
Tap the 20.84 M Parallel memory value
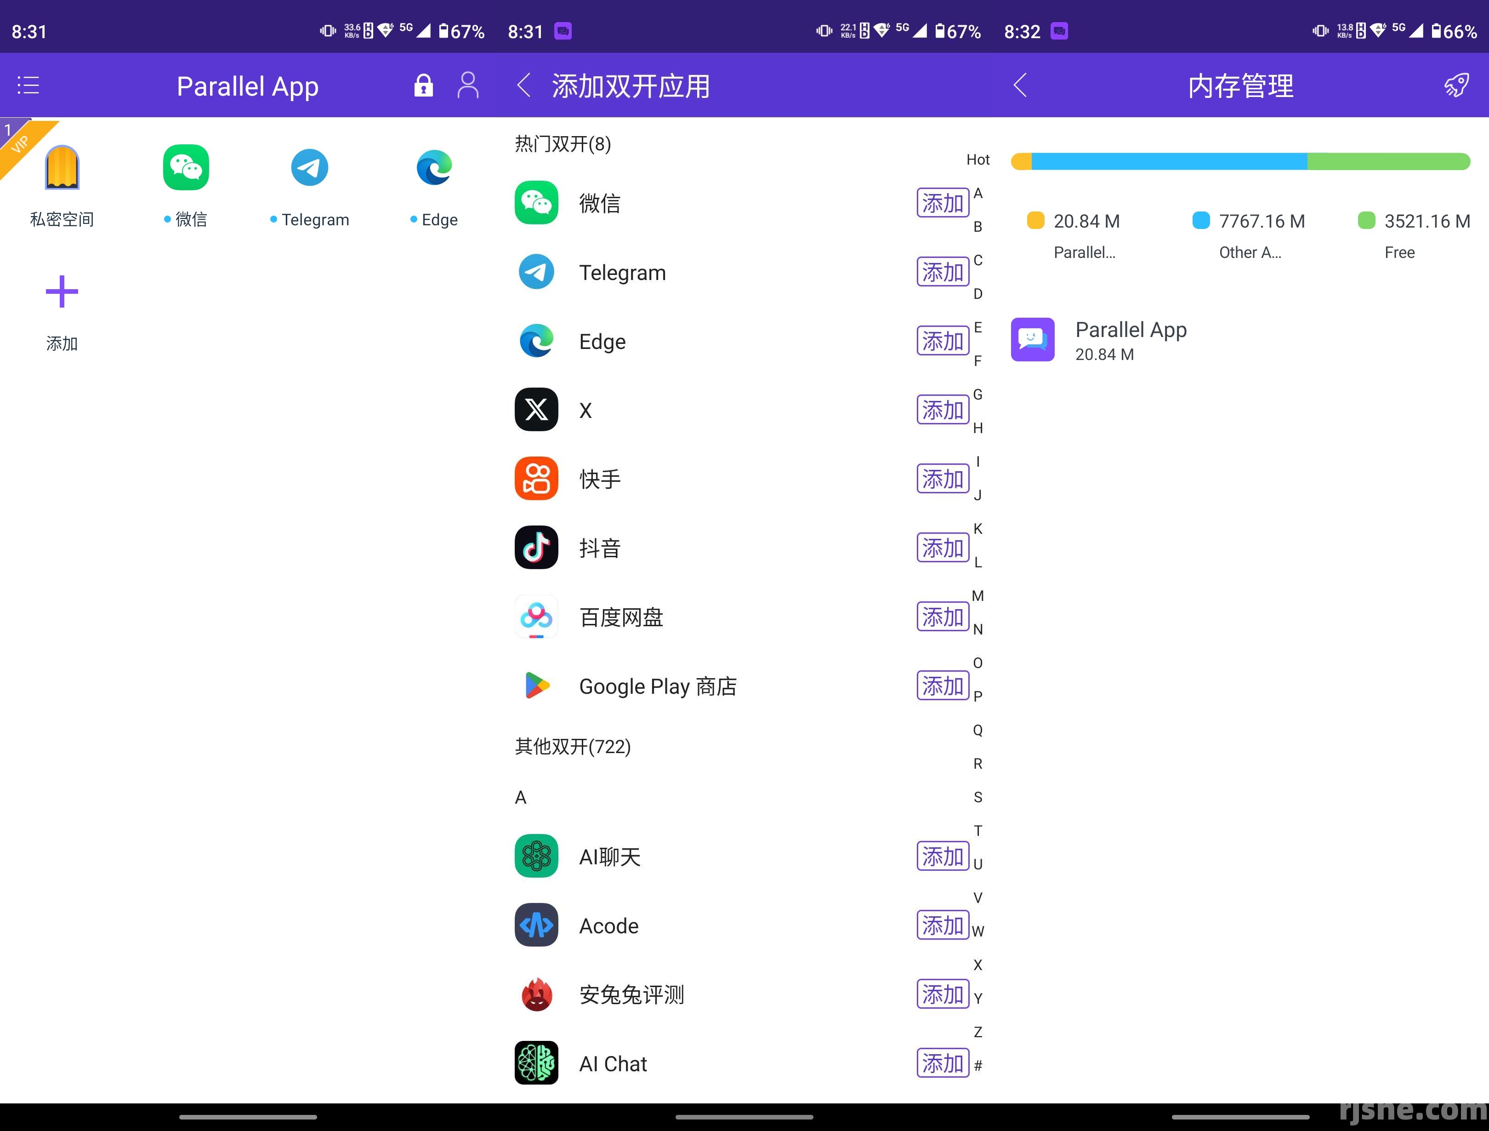1086,221
